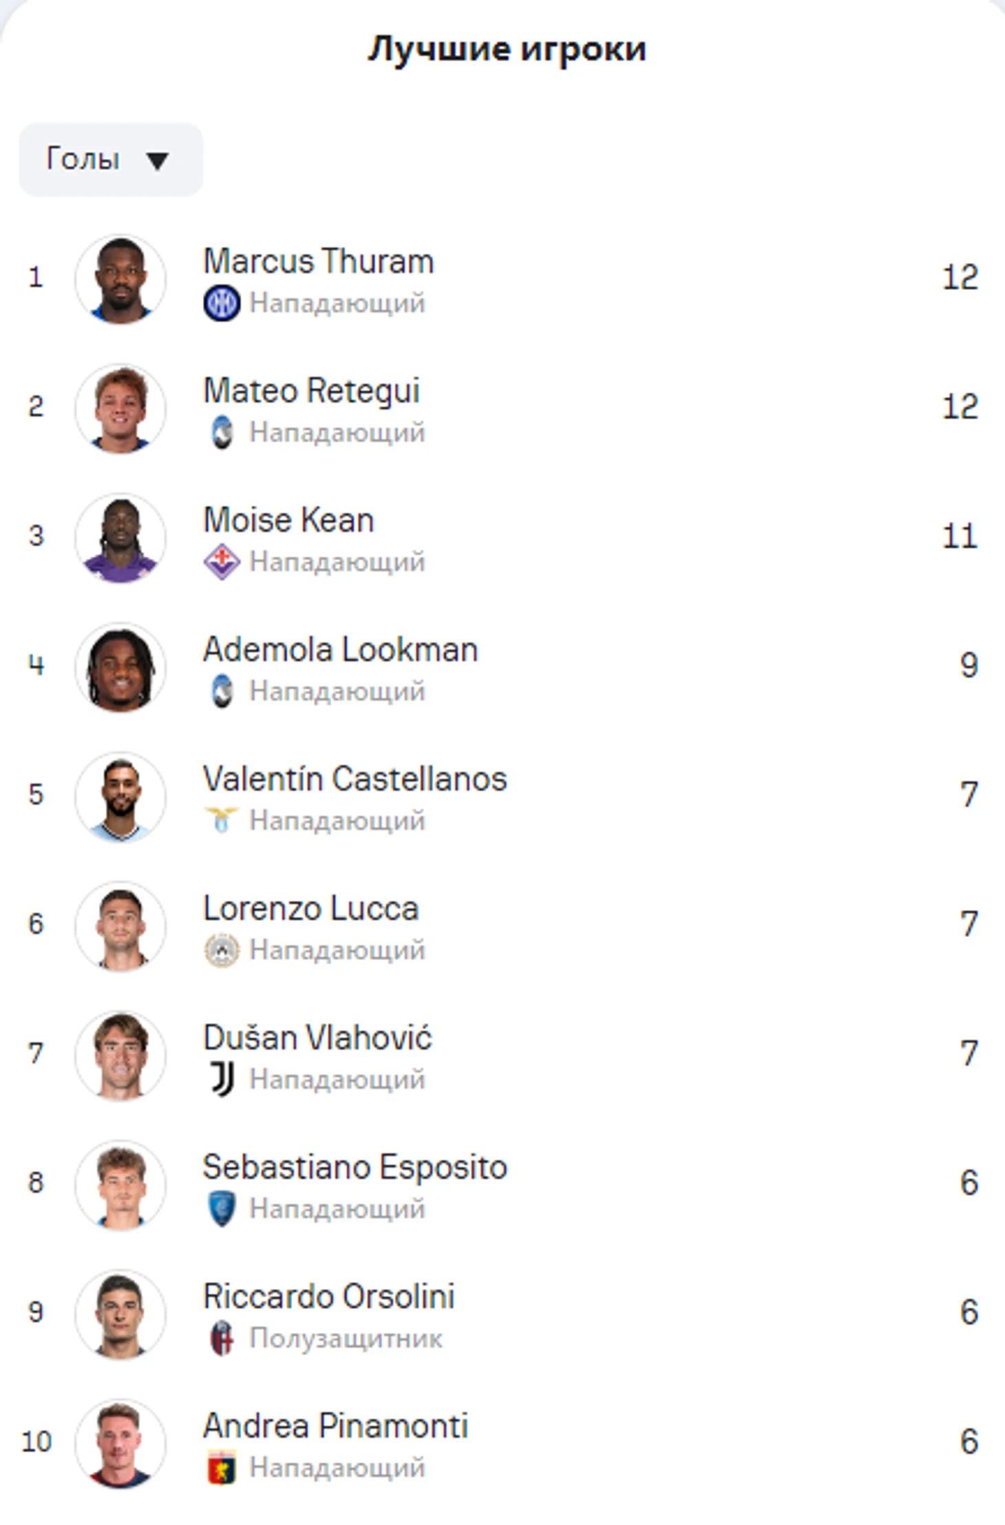
Task: Click the dropdown arrow next to Голы
Action: (x=158, y=162)
